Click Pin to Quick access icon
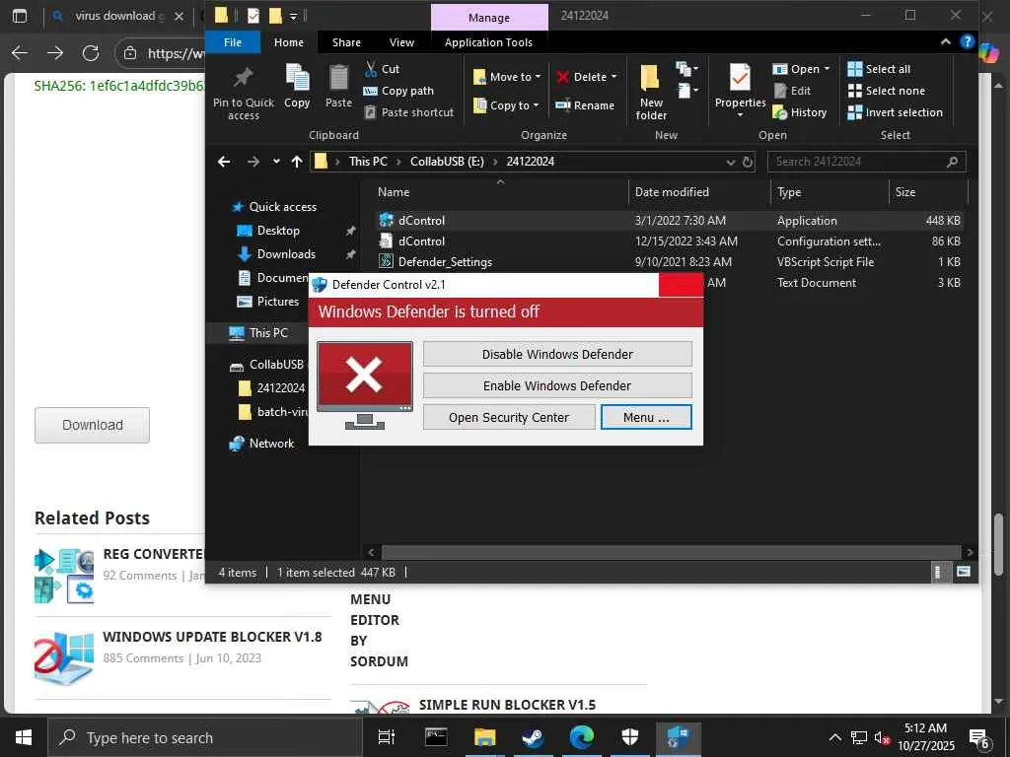 243,91
